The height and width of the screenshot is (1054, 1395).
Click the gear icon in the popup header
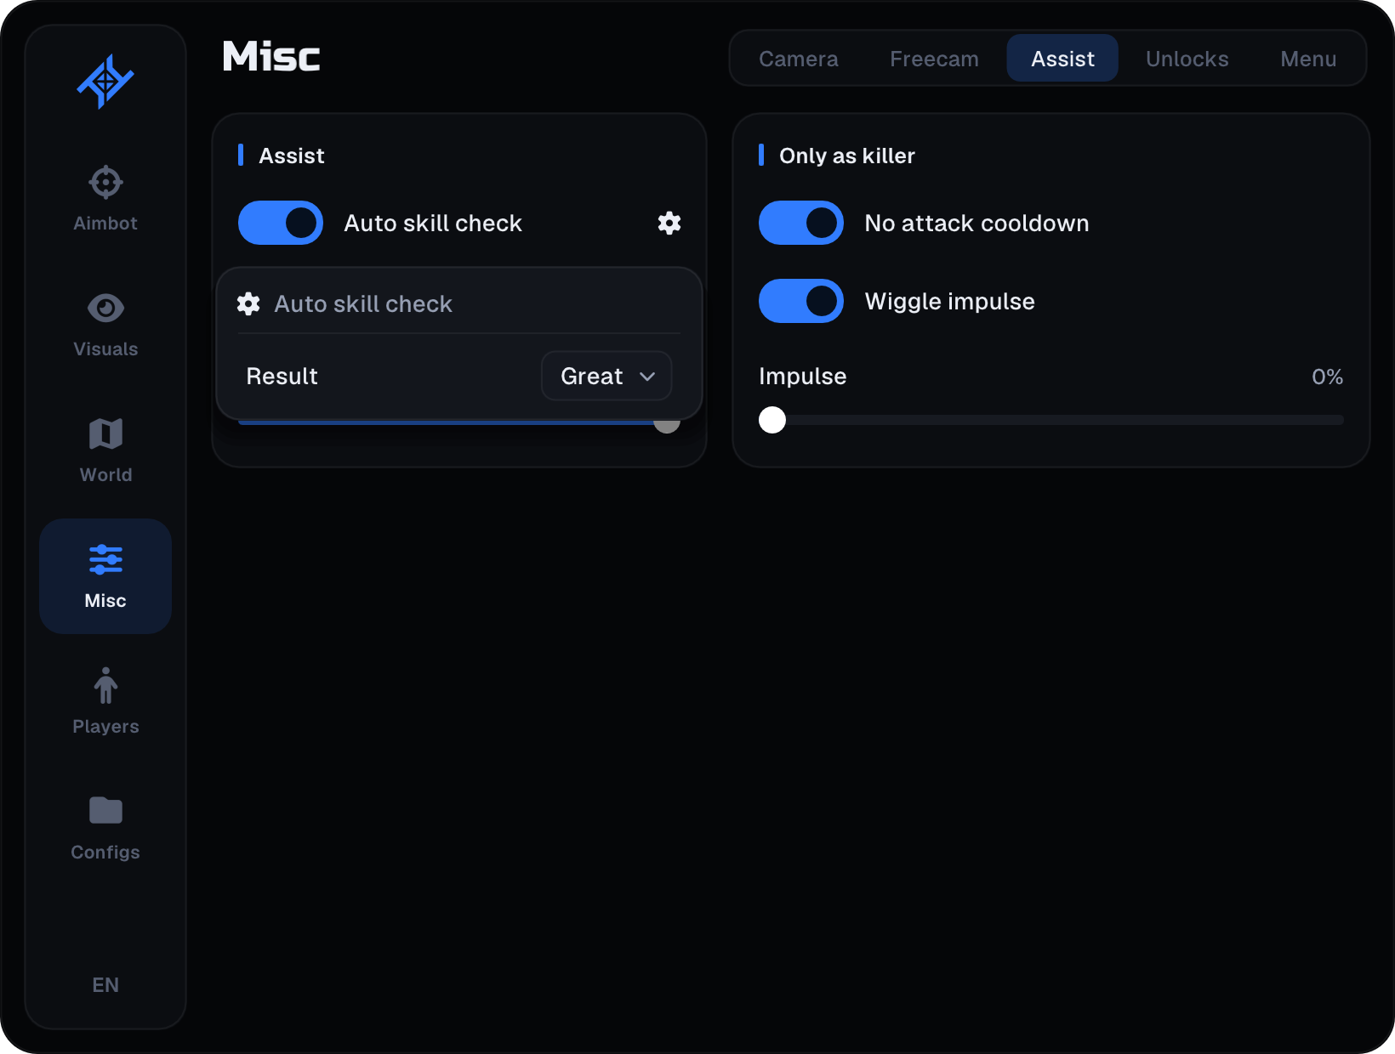click(x=248, y=303)
